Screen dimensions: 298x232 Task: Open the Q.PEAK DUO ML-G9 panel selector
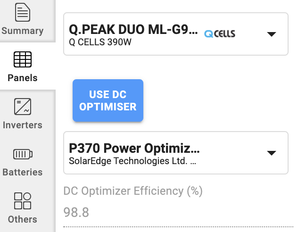pos(176,34)
